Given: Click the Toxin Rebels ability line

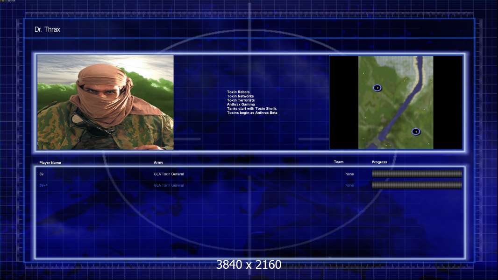Looking at the screenshot, I should [238, 92].
